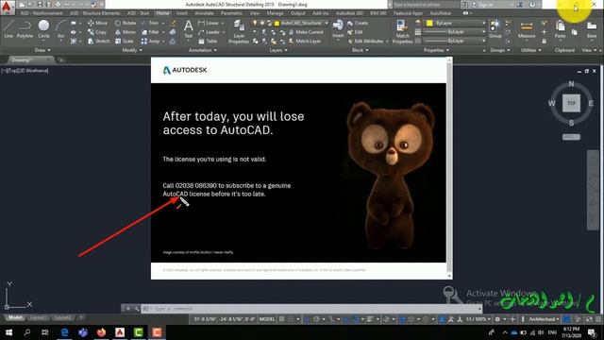604x340 pixels.
Task: Open Firefox from the taskbar
Action: (x=101, y=332)
